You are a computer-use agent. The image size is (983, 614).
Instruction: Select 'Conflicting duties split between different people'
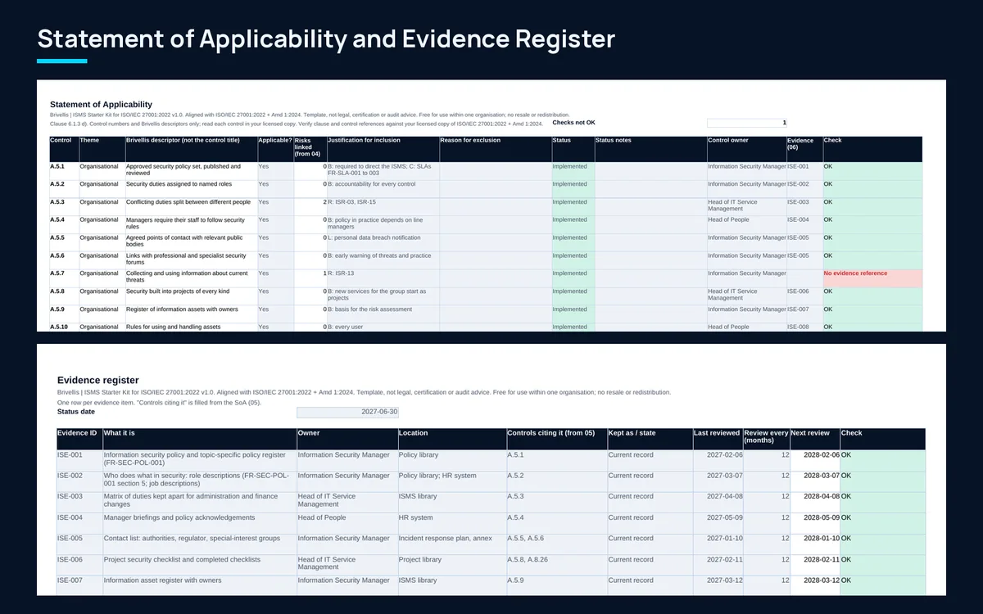[x=191, y=206]
